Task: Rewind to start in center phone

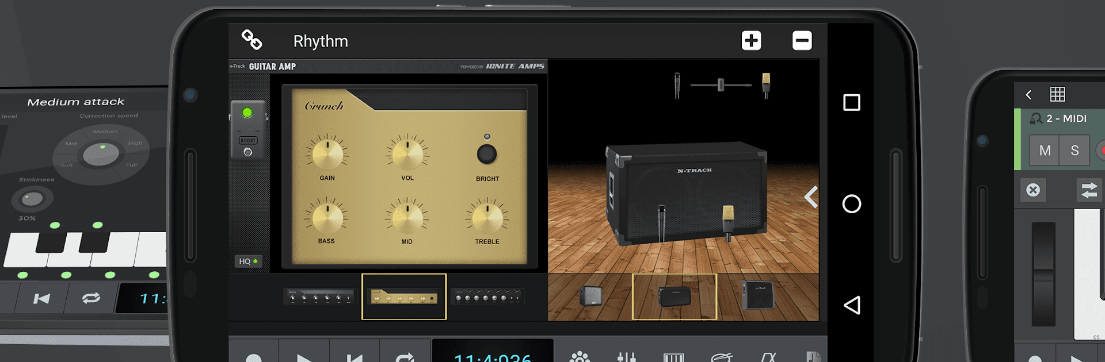Action: pos(355,357)
